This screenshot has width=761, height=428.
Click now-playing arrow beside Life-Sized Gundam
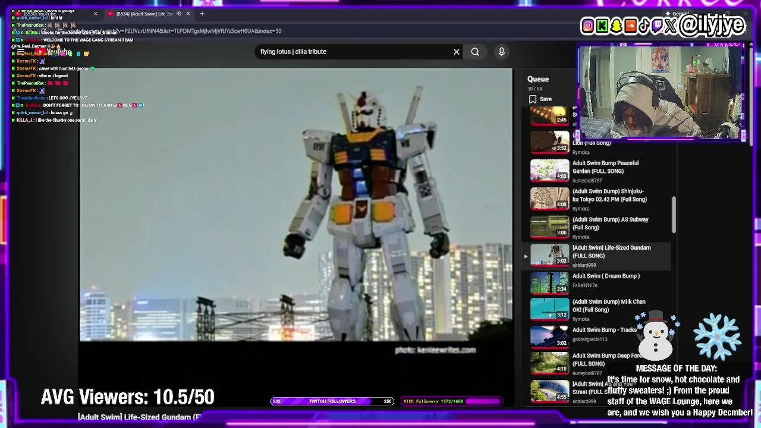click(x=526, y=256)
